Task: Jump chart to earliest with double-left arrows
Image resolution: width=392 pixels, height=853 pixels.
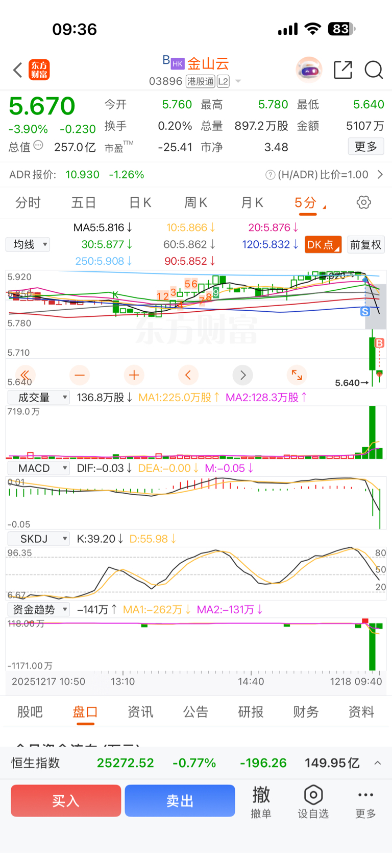Action: [x=25, y=375]
